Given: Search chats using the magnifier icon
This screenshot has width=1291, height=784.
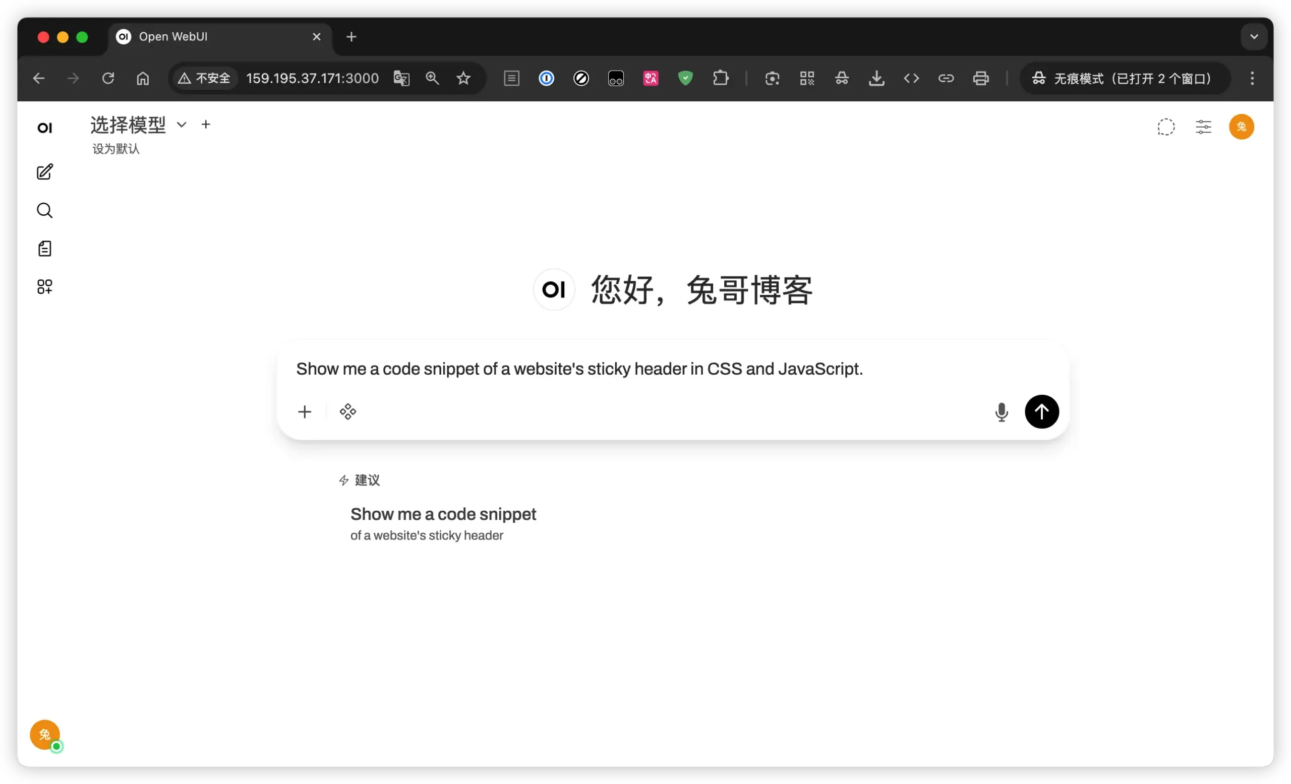Looking at the screenshot, I should click(44, 210).
